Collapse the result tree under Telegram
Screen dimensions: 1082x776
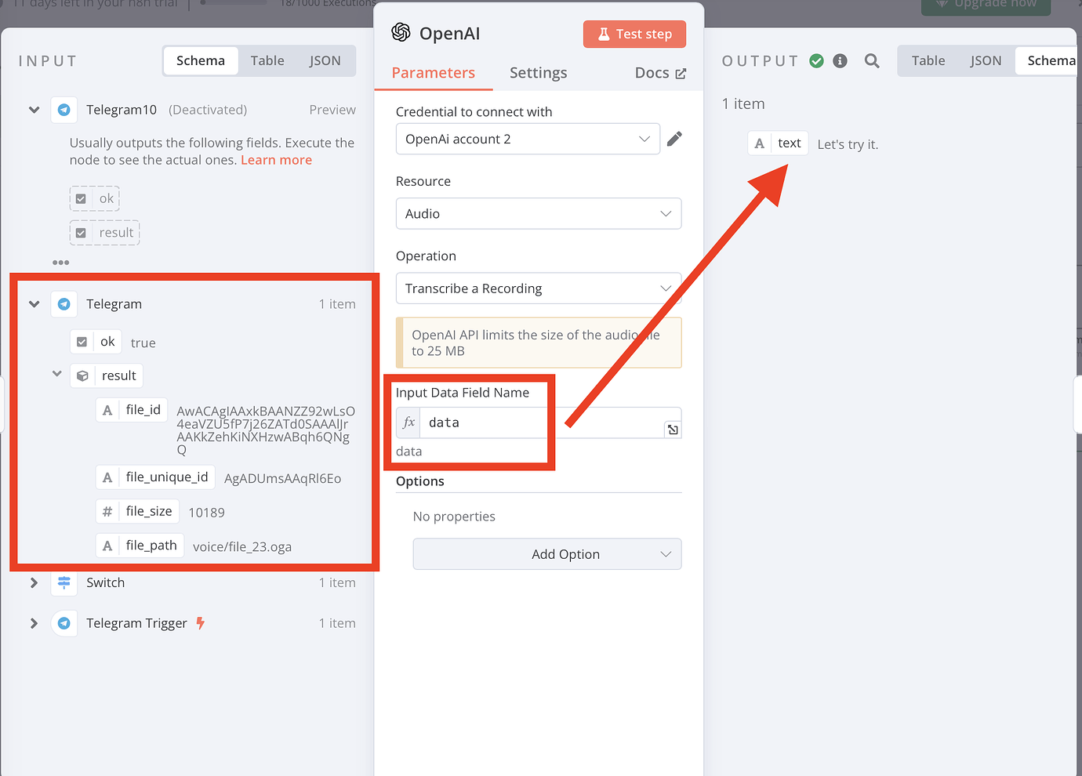point(56,374)
